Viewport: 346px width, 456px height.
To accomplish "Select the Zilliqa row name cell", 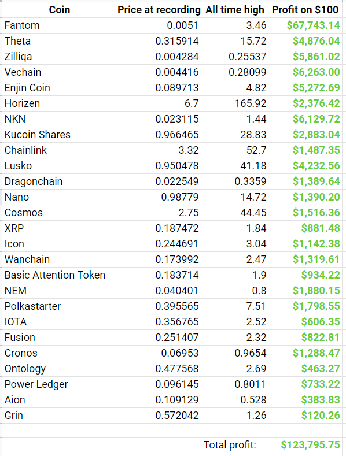I will (x=60, y=57).
